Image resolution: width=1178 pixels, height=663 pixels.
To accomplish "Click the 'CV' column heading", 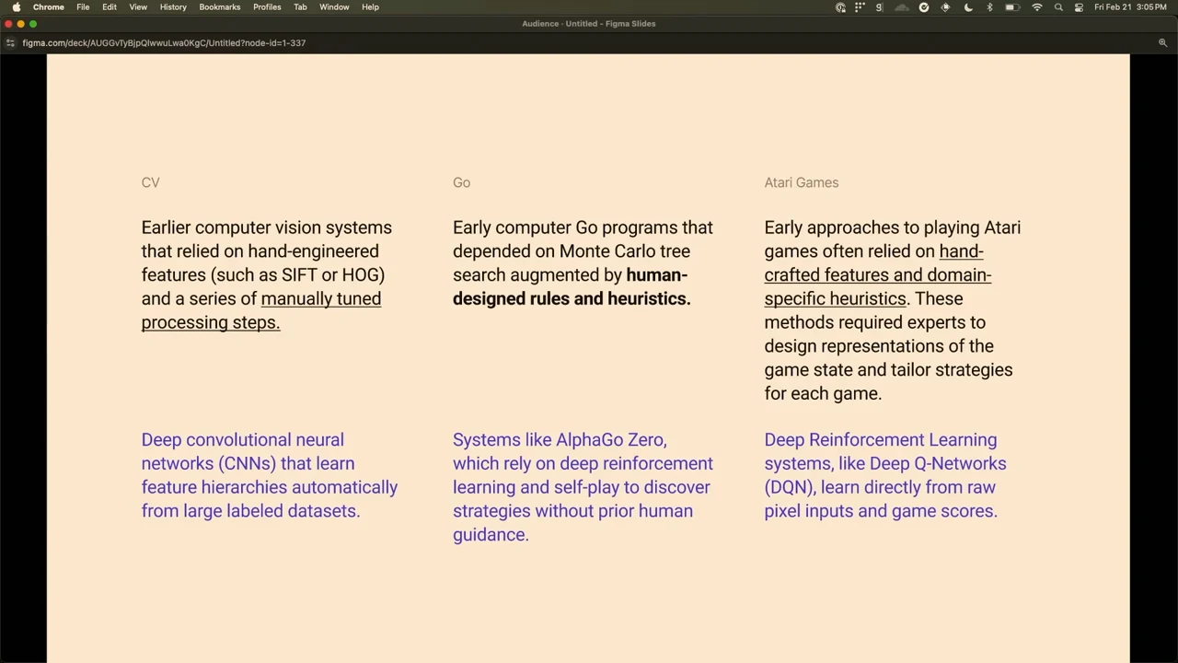I will [x=151, y=182].
